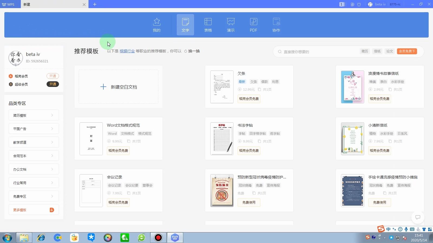The height and width of the screenshot is (243, 433).
Task: Open 浪漫情书故事信纸 template thumbnail
Action: tap(353, 87)
